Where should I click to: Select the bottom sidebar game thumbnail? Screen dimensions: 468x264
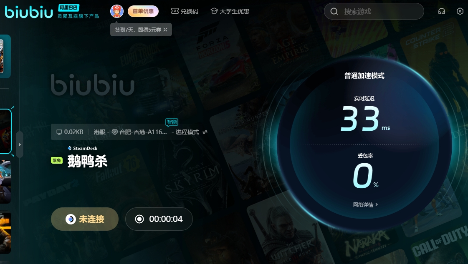(x=5, y=233)
